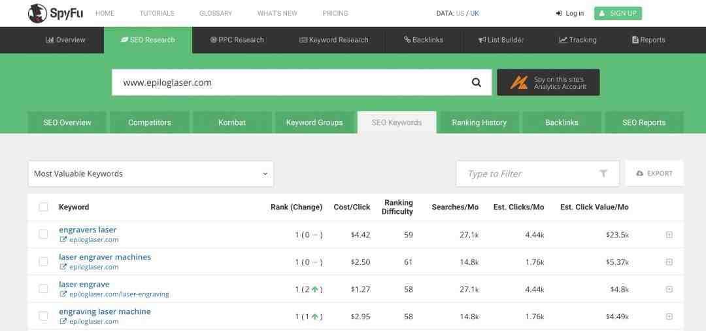Click the HOME link in header
Viewport: 706px width, 331px height.
coord(105,14)
